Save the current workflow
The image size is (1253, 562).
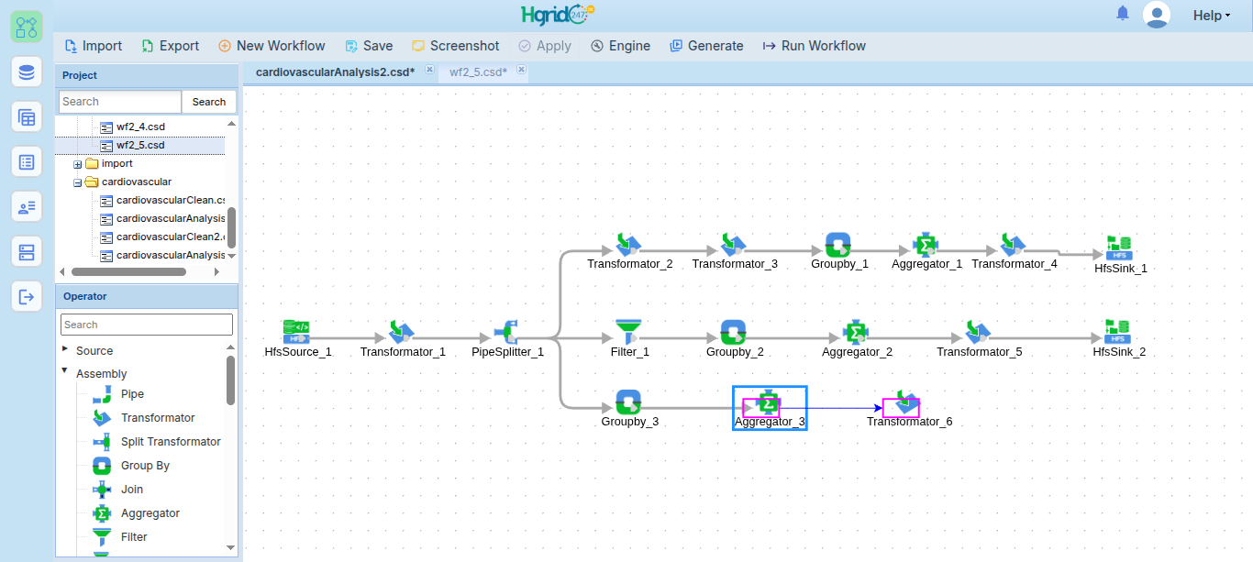point(369,46)
